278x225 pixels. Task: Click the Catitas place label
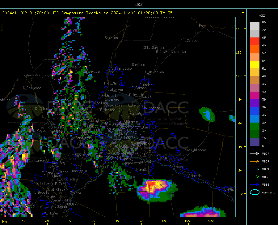coord(176,167)
